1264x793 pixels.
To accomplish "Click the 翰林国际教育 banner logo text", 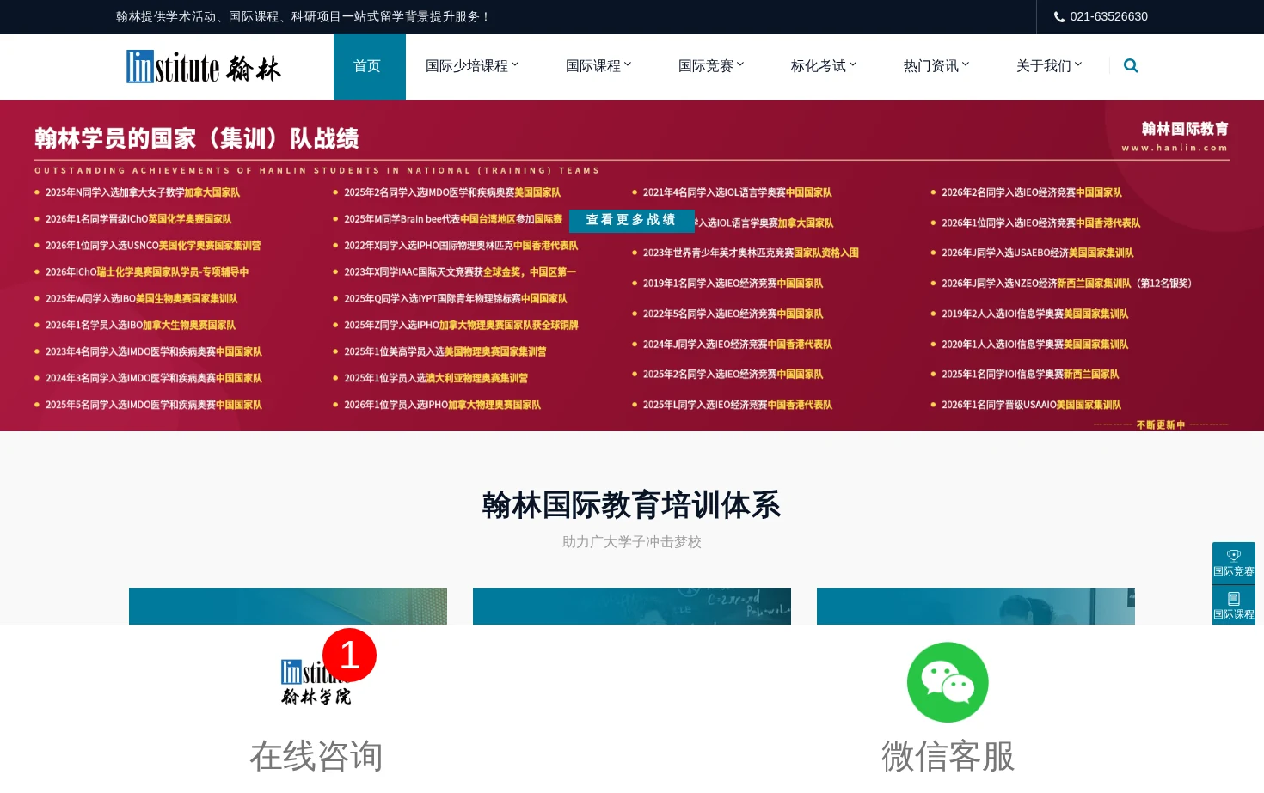I will (x=1185, y=129).
